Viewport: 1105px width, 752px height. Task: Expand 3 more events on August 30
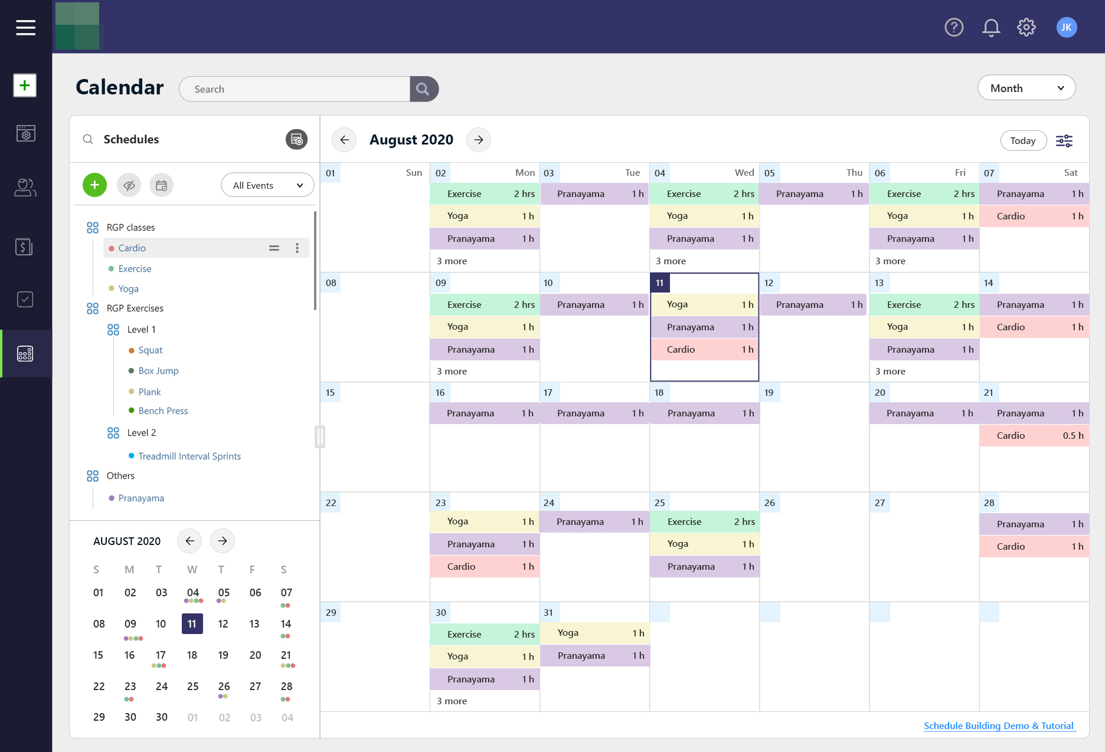click(x=452, y=701)
